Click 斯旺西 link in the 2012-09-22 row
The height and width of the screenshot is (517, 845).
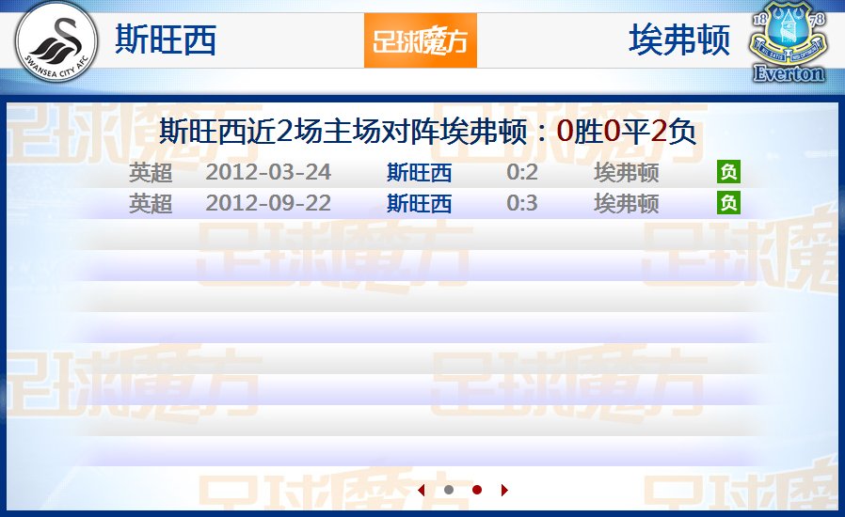(420, 204)
